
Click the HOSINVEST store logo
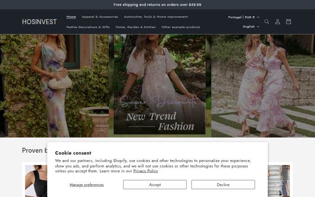coord(39,22)
